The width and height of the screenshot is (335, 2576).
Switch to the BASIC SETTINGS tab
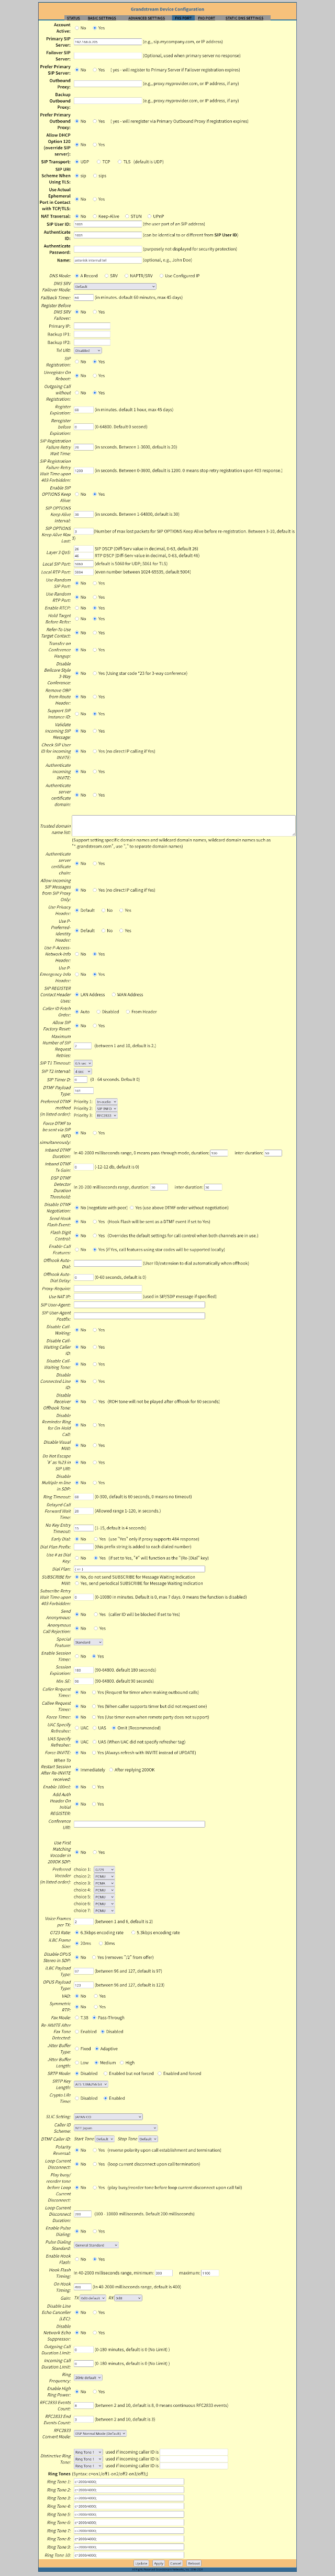point(102,18)
